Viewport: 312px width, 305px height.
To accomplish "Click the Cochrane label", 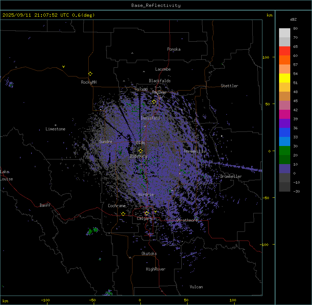I will pyautogui.click(x=117, y=206).
